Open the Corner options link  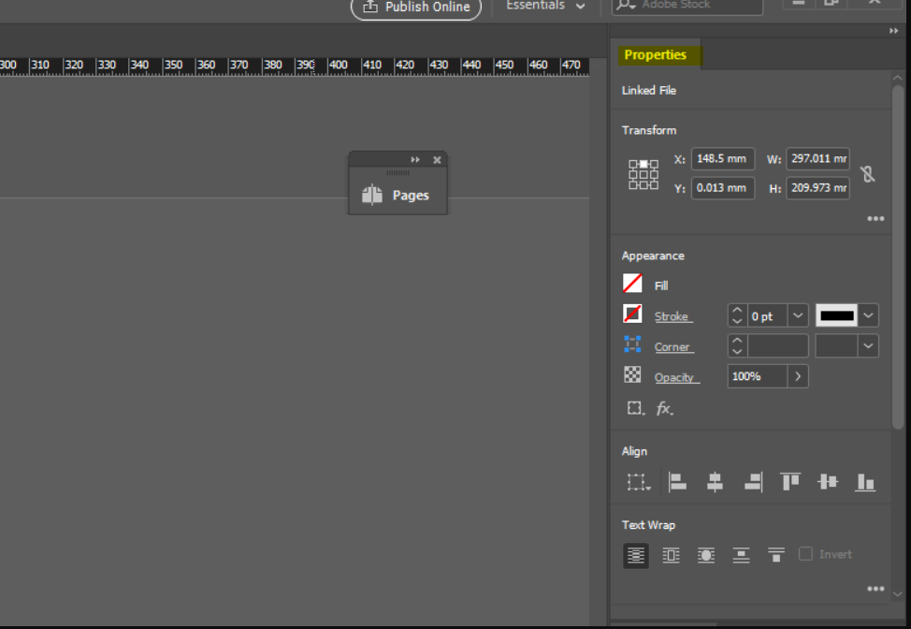click(672, 347)
